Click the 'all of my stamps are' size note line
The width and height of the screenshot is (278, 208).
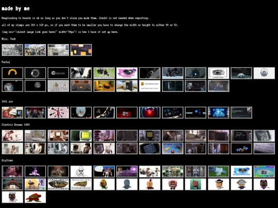(x=90, y=25)
